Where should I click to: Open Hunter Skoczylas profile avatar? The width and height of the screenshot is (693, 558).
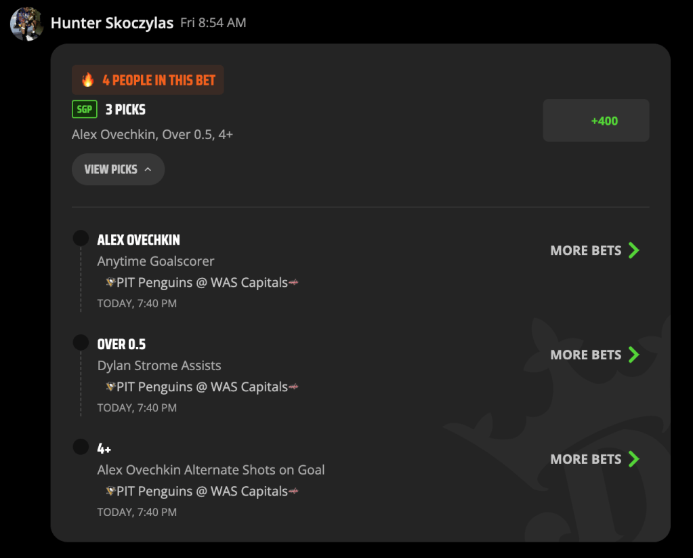tap(26, 24)
